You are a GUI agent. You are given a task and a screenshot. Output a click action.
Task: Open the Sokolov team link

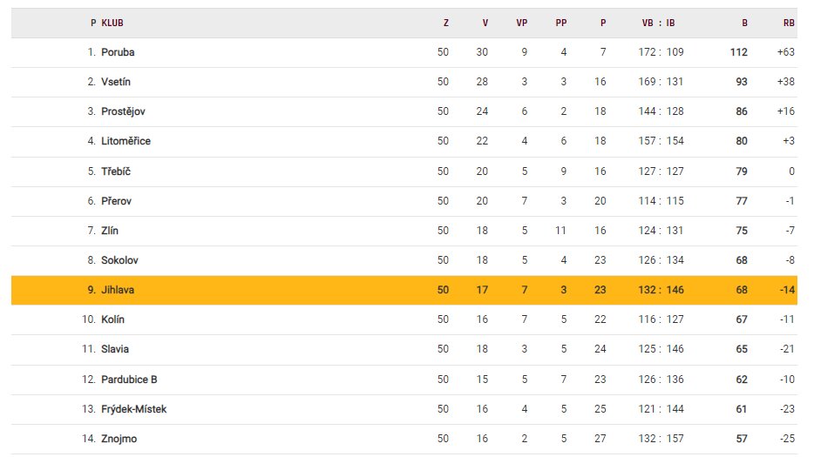119,260
